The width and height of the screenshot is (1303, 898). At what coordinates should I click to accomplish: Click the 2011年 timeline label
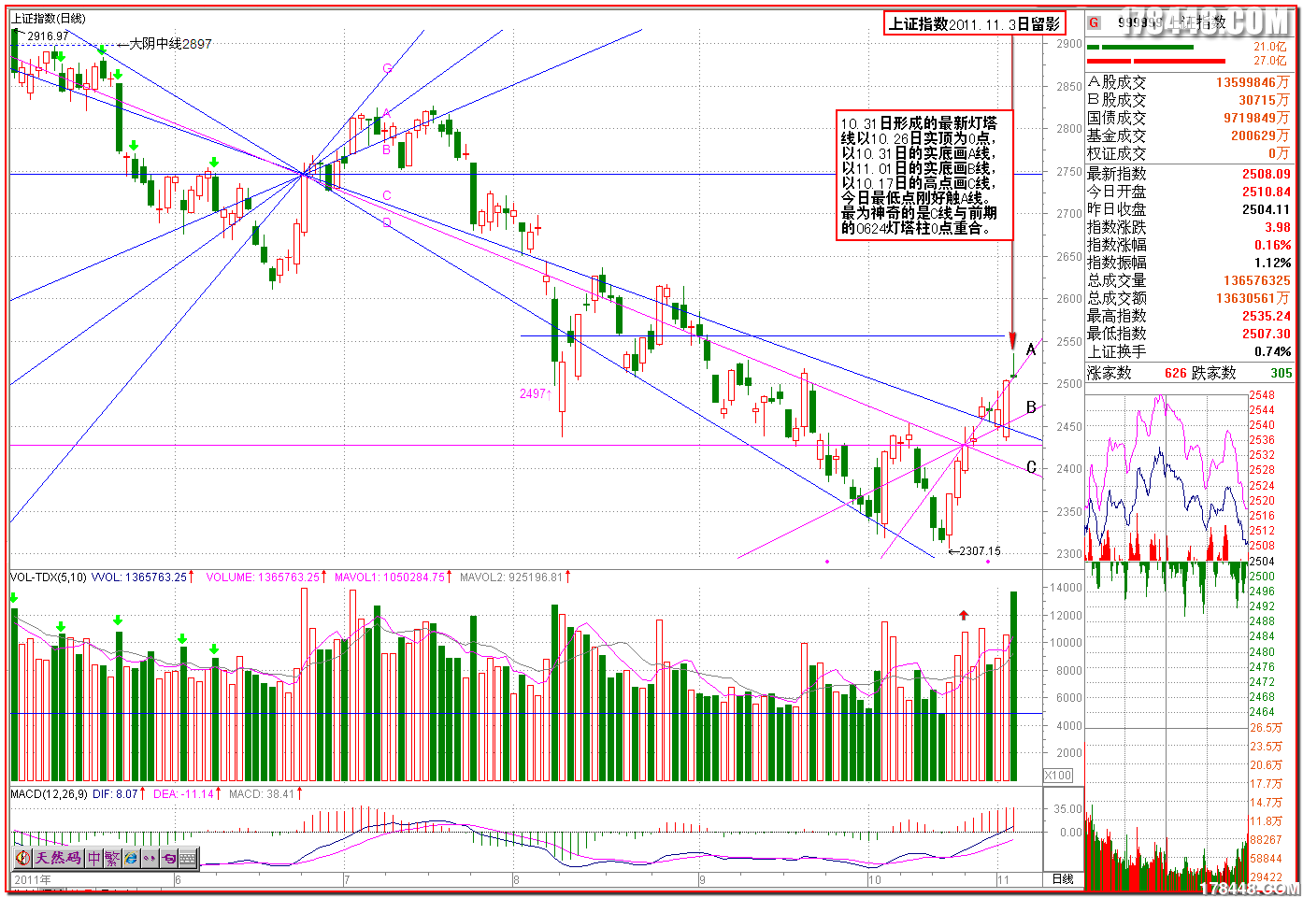pos(33,879)
